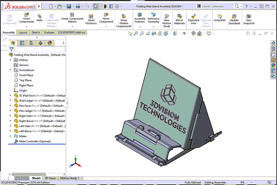Click the Move Component tool
Image resolution: width=277 pixels, height=185 pixels.
(x=106, y=18)
